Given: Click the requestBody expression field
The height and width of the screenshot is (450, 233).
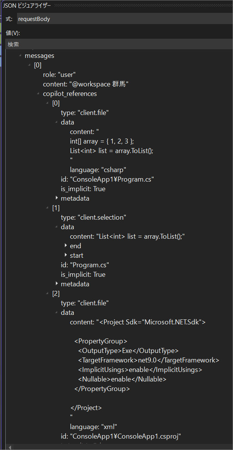Looking at the screenshot, I should [x=125, y=19].
